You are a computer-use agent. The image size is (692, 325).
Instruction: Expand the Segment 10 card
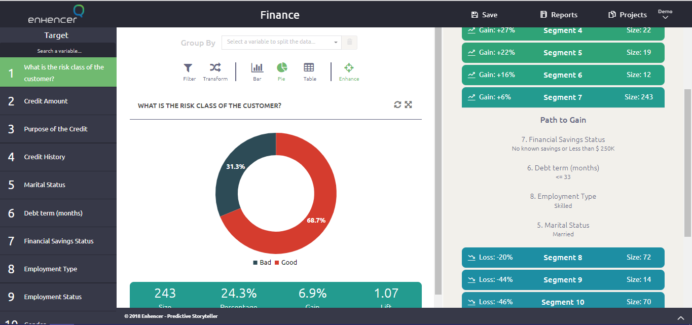point(563,300)
